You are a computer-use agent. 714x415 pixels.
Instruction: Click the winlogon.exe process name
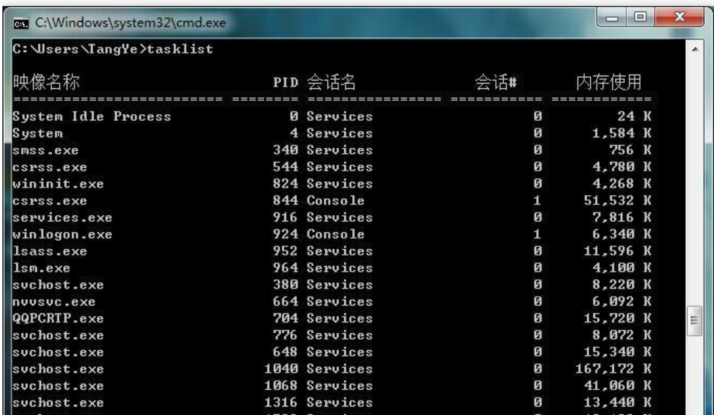[62, 234]
